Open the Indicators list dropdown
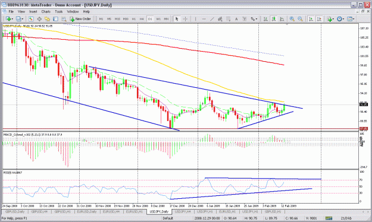Viewport: 372px width, 222px height. tap(330, 19)
